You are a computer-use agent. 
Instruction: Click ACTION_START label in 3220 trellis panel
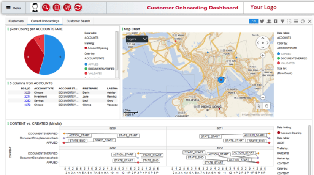click(x=79, y=135)
